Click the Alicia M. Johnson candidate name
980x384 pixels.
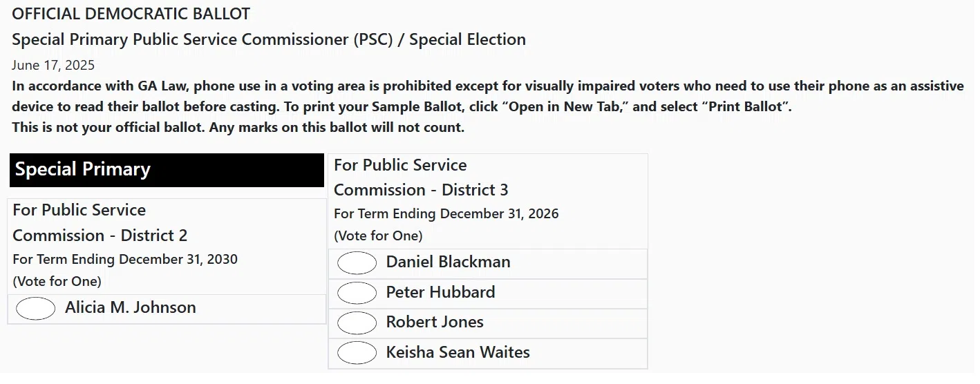(130, 308)
